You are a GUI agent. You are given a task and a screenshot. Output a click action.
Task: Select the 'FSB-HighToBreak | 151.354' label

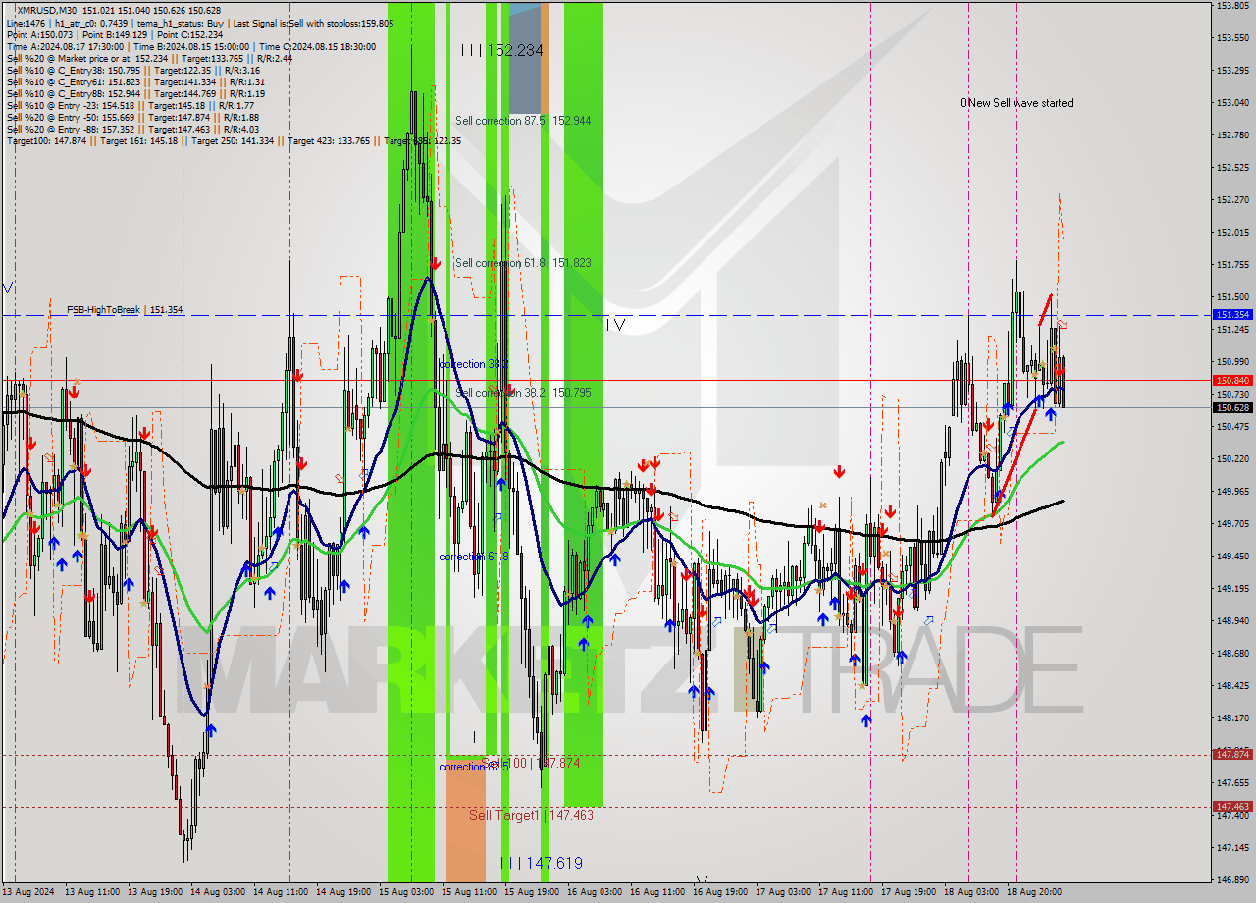[125, 310]
